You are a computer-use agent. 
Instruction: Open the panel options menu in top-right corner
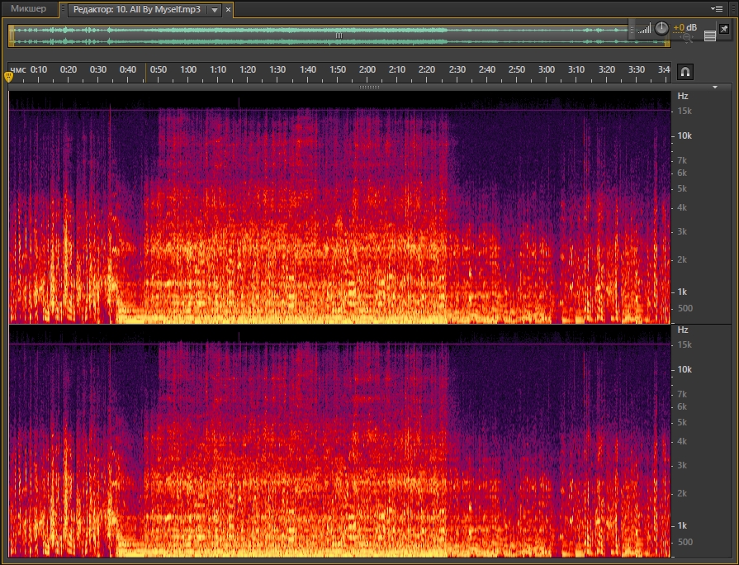[716, 8]
